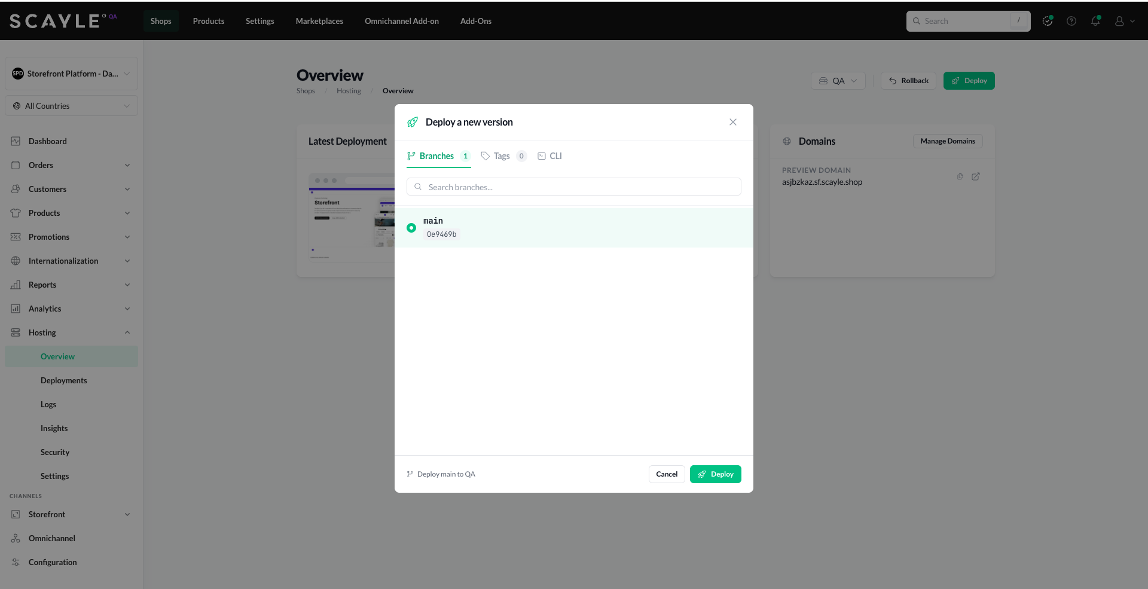Open the All Countries dropdown
This screenshot has height=589, width=1148.
(x=71, y=106)
